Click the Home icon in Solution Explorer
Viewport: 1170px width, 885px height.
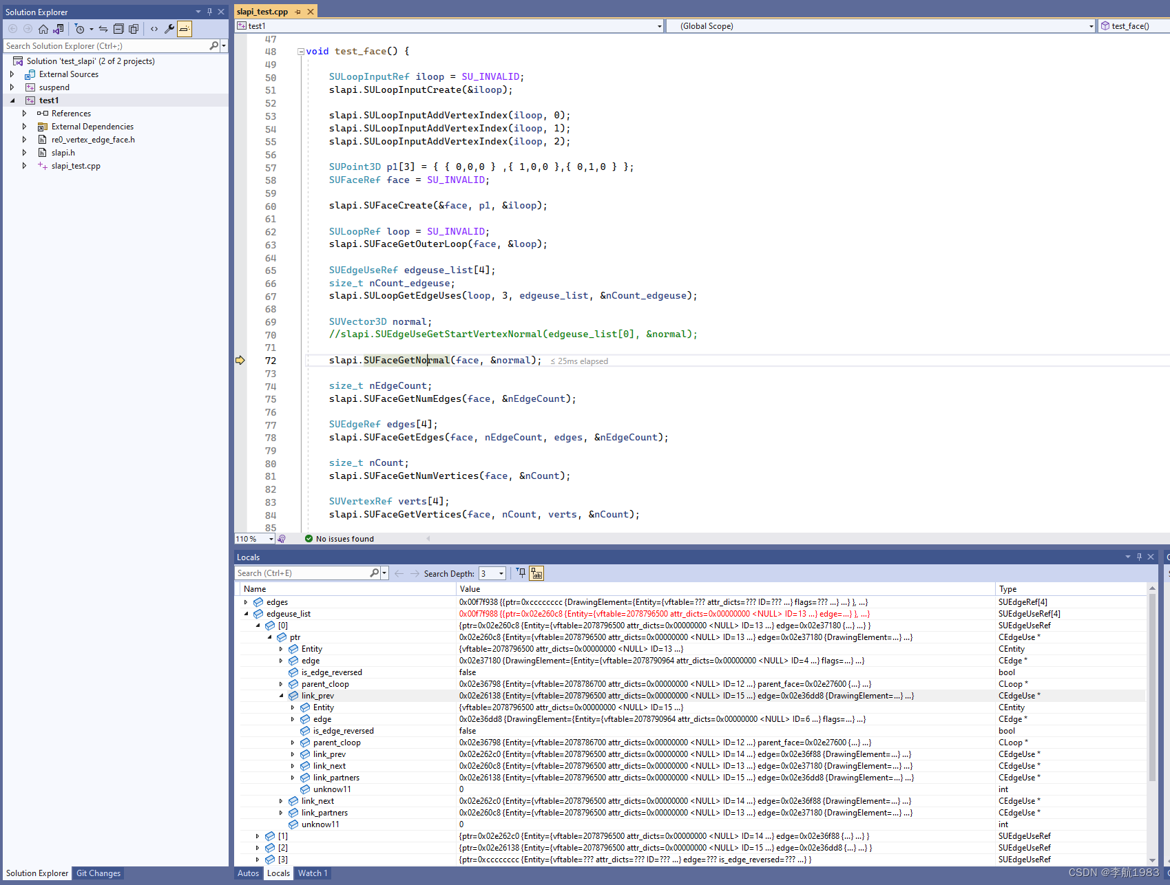coord(43,29)
